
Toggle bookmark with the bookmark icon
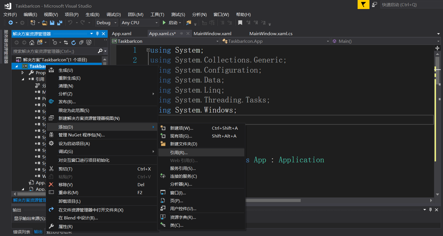click(x=240, y=23)
